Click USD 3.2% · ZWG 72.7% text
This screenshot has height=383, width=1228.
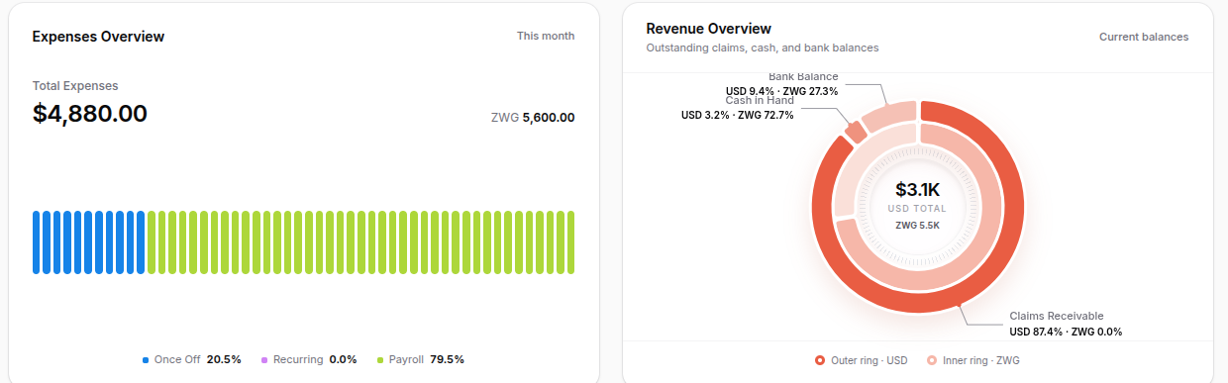pyautogui.click(x=737, y=115)
